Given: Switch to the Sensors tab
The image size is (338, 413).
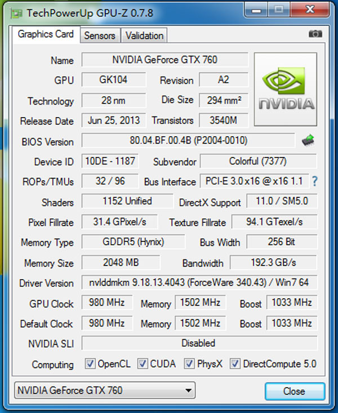Looking at the screenshot, I should pos(100,35).
